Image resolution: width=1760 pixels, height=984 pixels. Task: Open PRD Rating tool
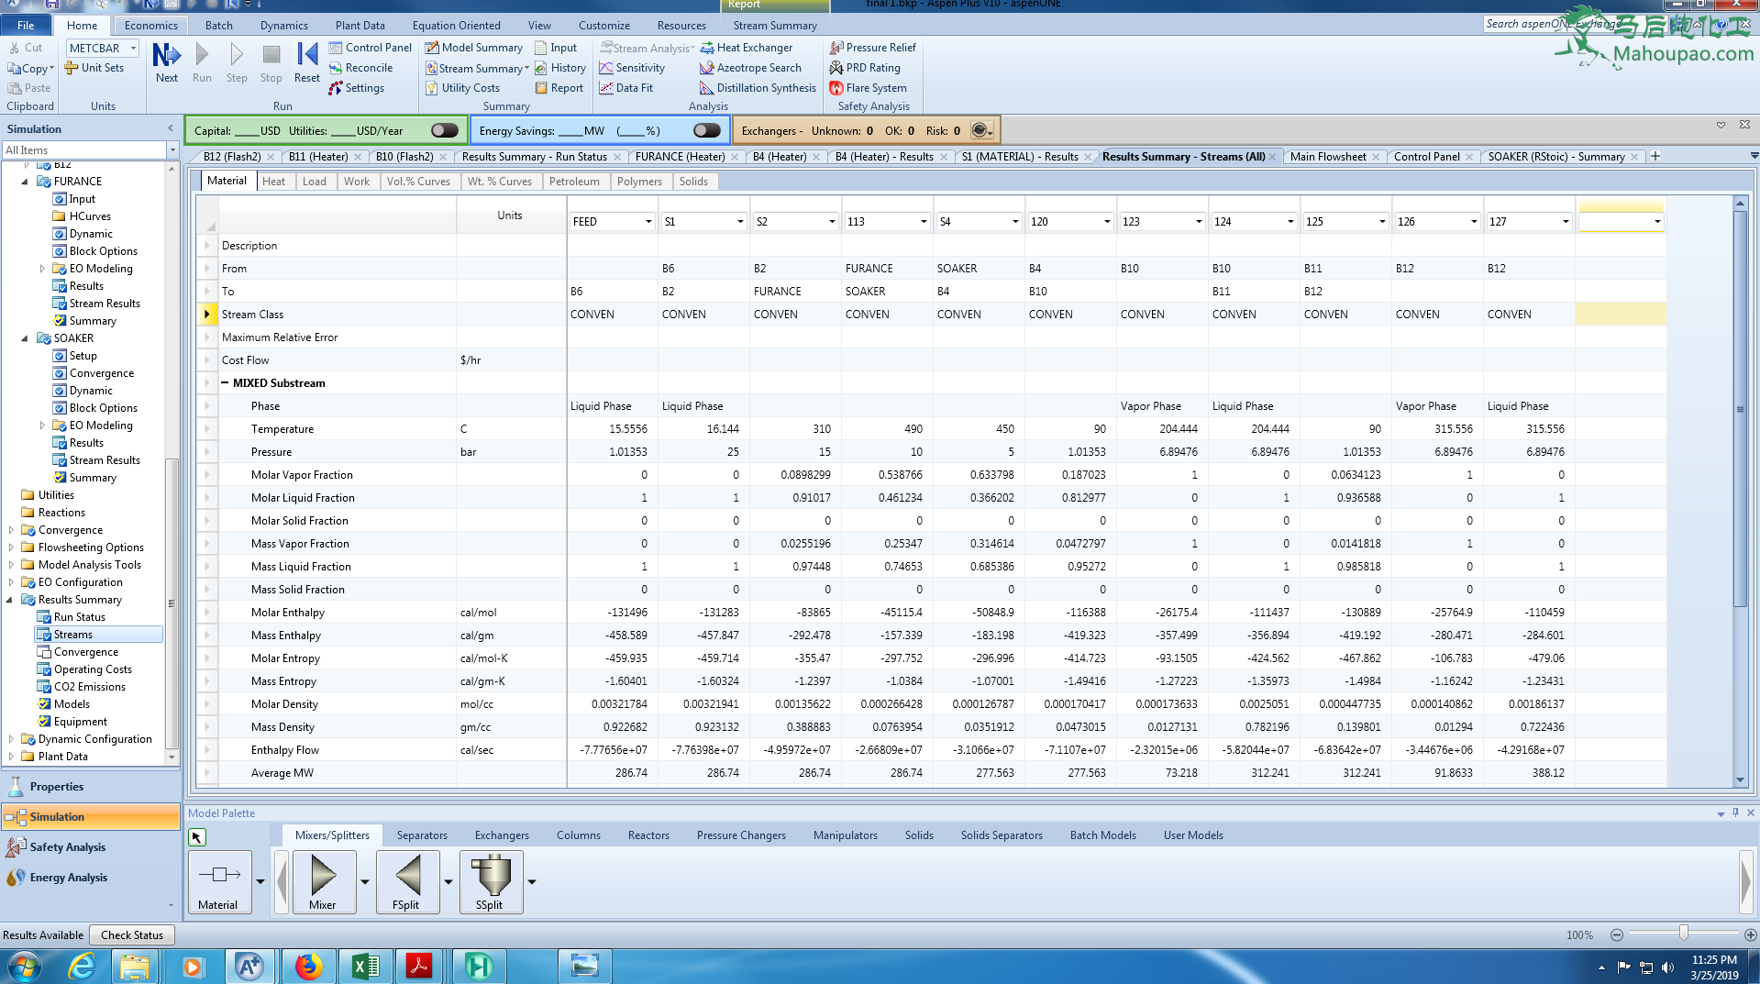click(865, 68)
